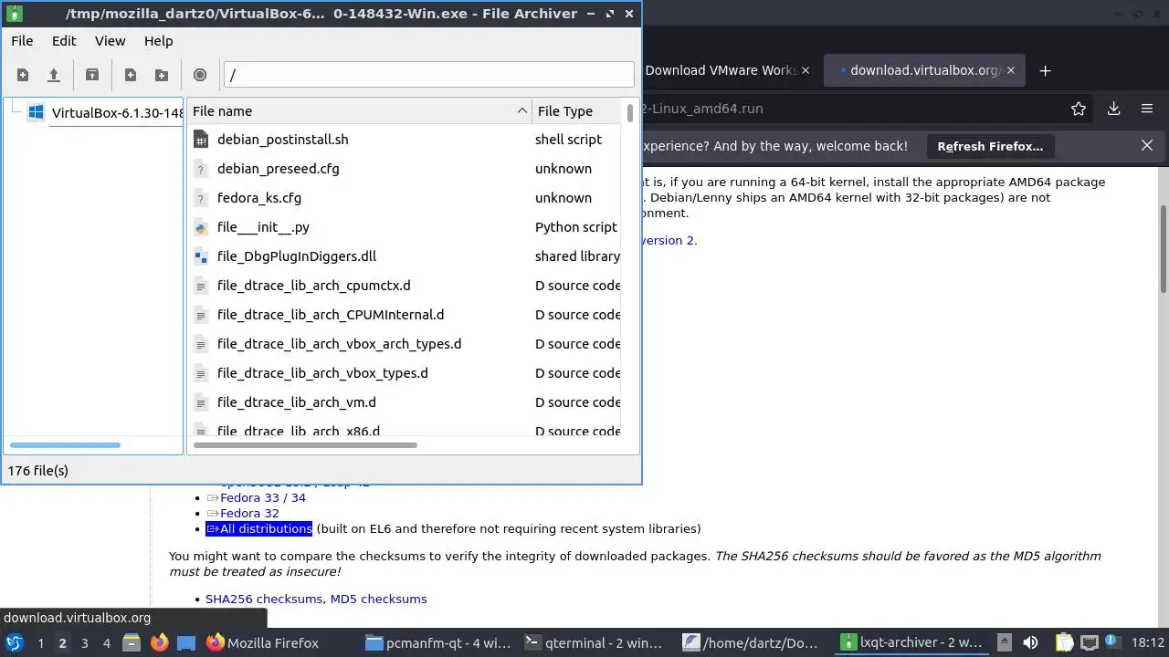1169x657 pixels.
Task: Bookmark the page with Firefox's star icon
Action: tap(1079, 109)
